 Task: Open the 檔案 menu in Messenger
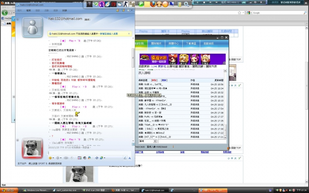(x=29, y=10)
